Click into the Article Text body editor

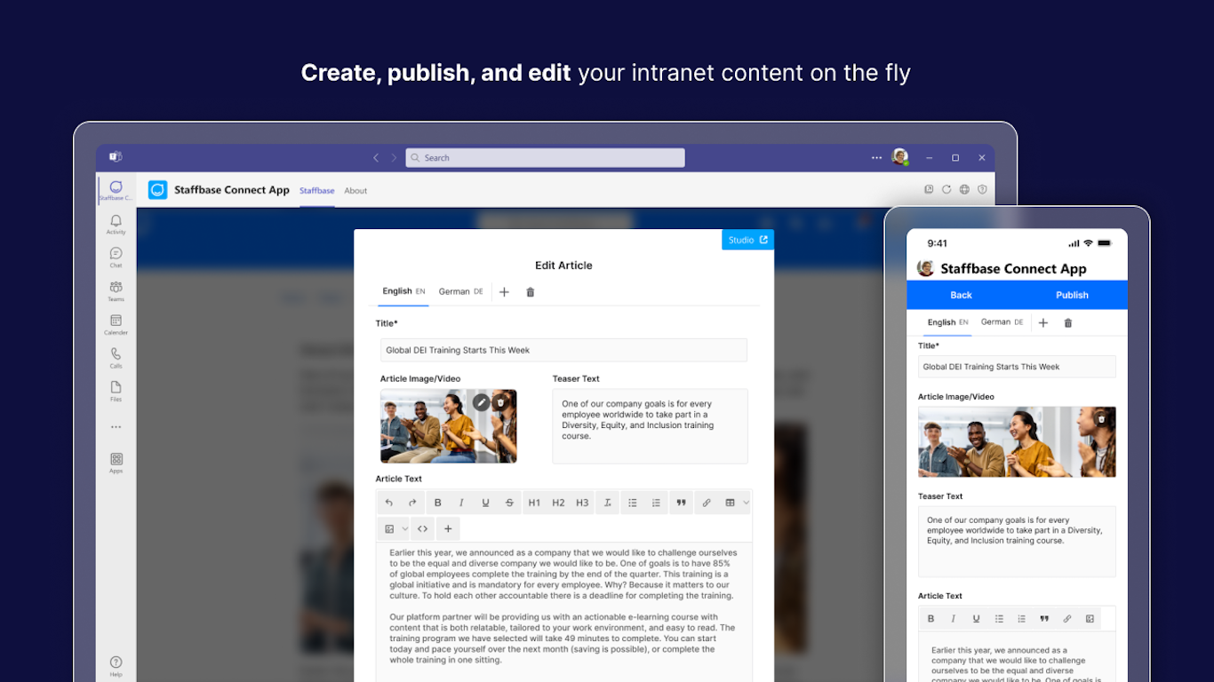tap(563, 613)
